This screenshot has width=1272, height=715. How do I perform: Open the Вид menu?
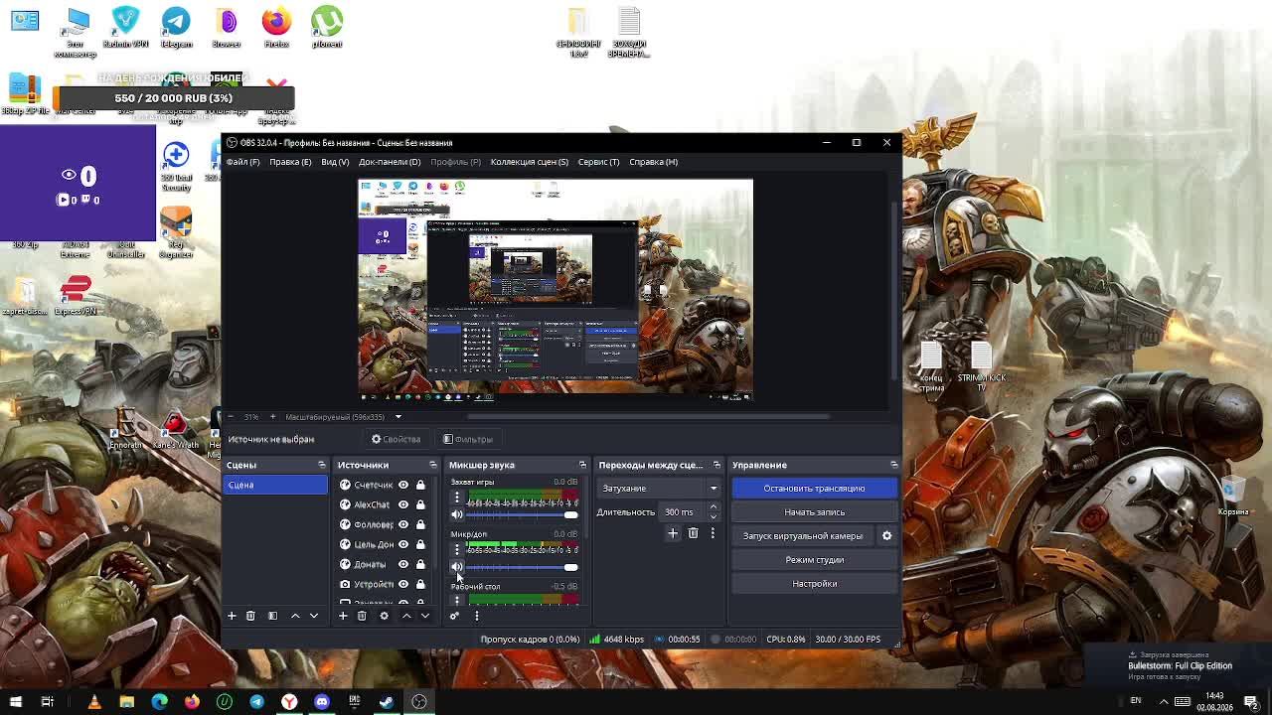(335, 162)
